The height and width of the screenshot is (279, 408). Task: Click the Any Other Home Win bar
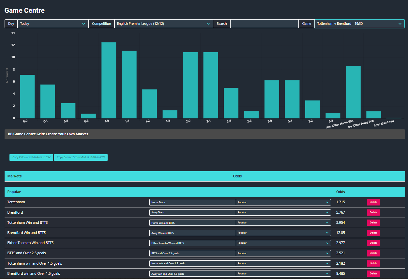click(353, 91)
